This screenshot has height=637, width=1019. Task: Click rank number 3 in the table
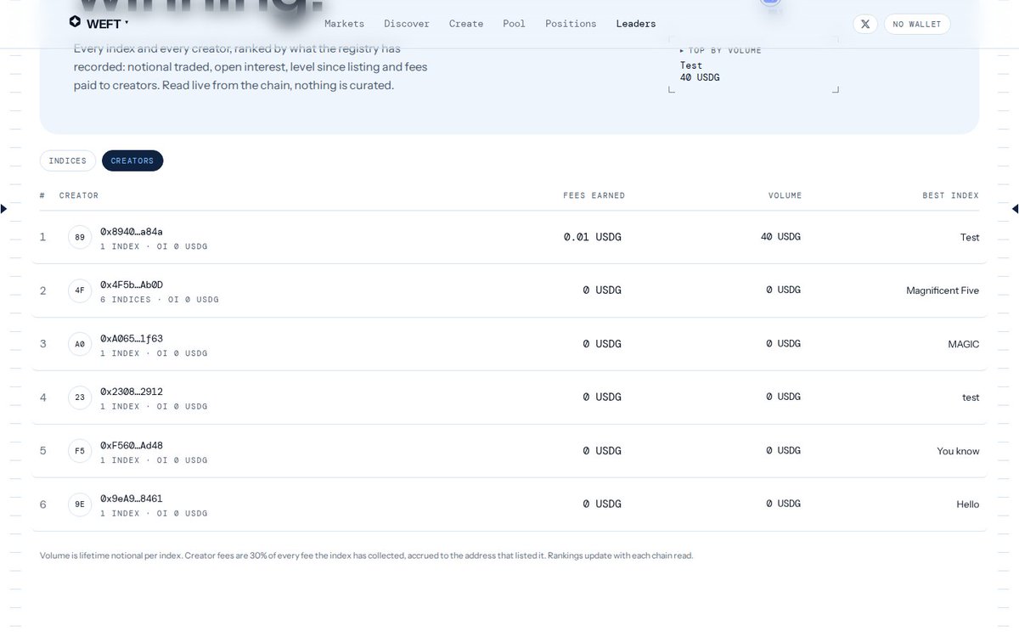click(x=43, y=344)
